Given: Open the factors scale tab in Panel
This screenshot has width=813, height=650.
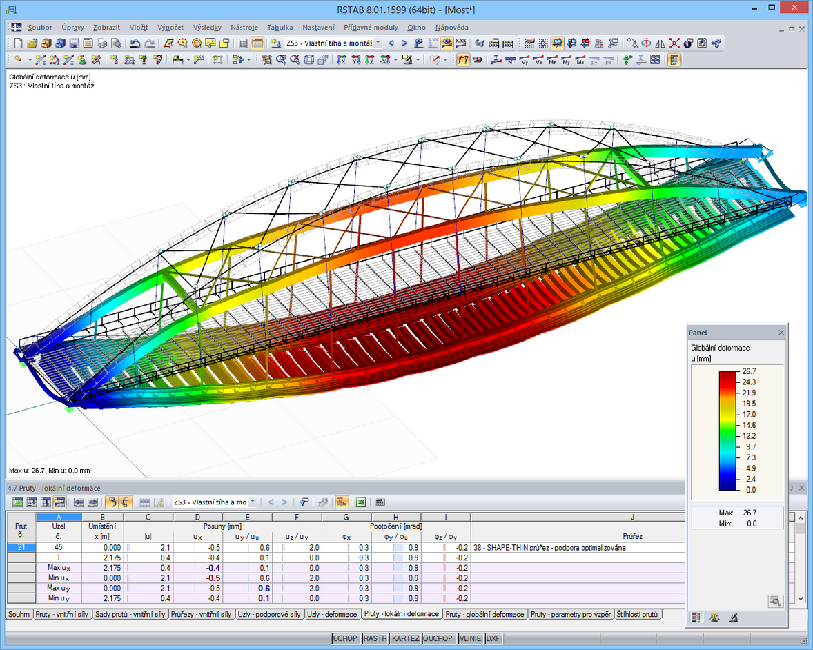Looking at the screenshot, I should click(714, 618).
